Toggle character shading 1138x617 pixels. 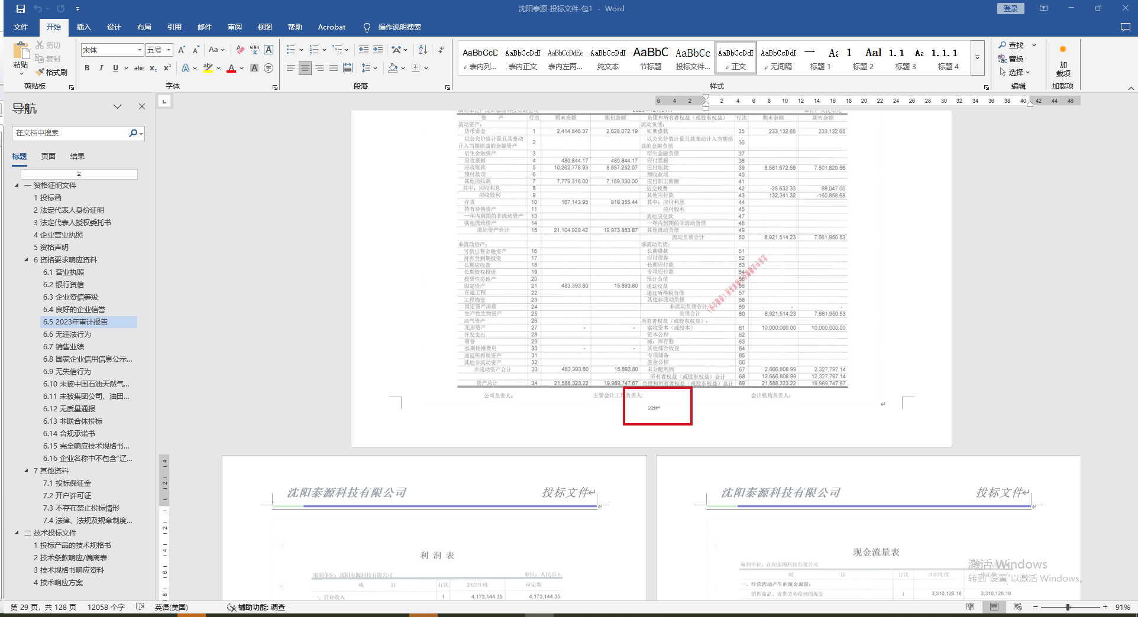pos(254,69)
